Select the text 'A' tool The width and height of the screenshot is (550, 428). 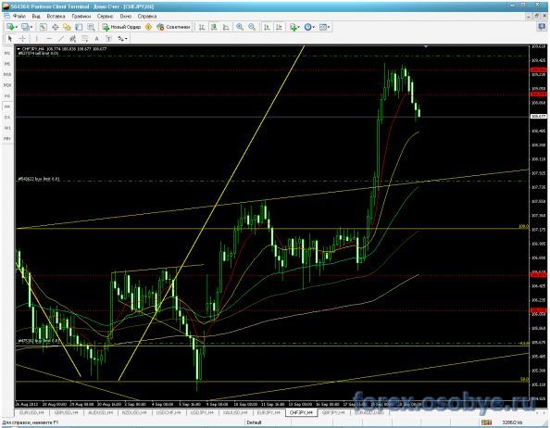click(97, 39)
